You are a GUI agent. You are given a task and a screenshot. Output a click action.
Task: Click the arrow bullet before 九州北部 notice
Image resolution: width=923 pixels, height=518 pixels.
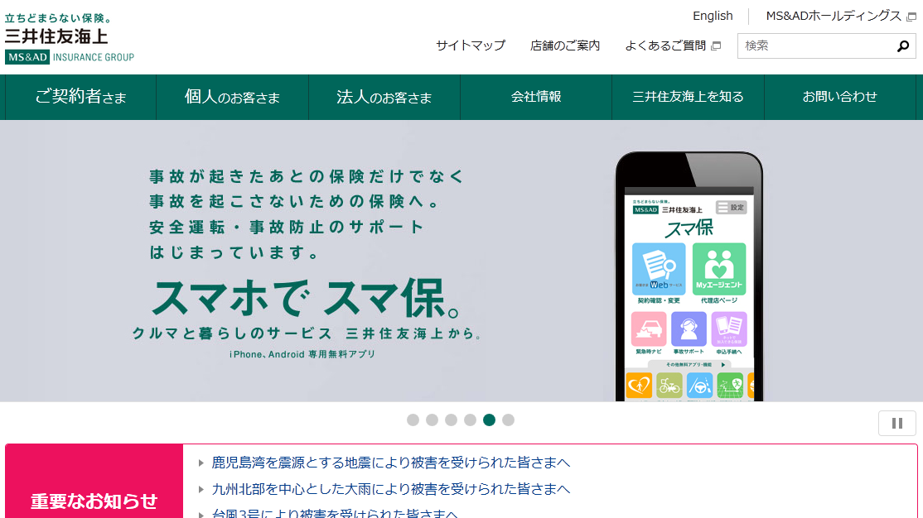pos(201,489)
